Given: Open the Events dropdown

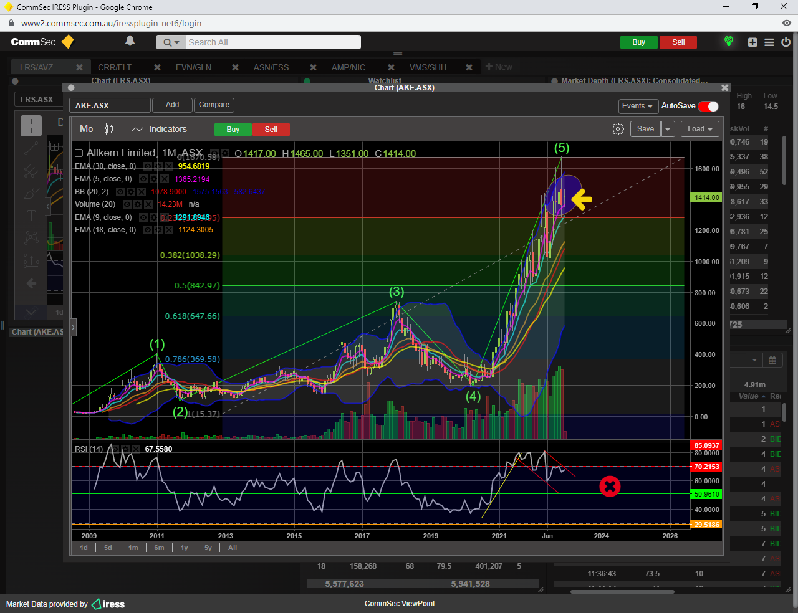Looking at the screenshot, I should click(637, 106).
